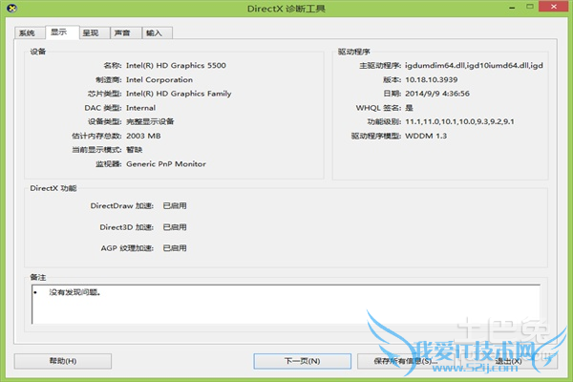Close the DirectX diagnostic window

click(x=553, y=7)
